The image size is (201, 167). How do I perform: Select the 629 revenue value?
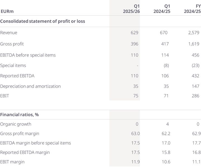pos(134,33)
